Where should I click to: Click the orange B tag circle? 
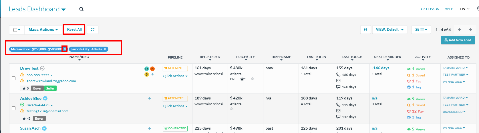click(x=152, y=69)
